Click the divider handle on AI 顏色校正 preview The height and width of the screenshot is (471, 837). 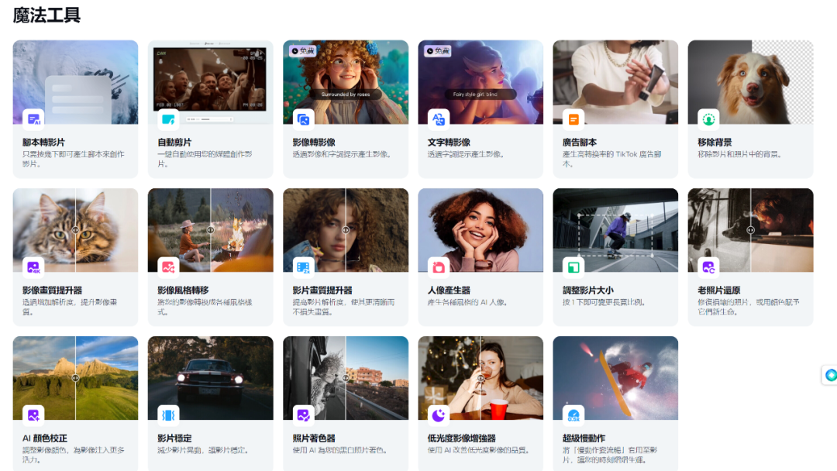pos(75,378)
